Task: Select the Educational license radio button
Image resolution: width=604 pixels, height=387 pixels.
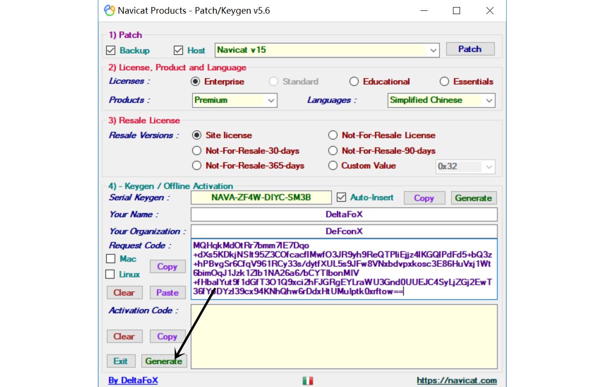Action: 354,81
